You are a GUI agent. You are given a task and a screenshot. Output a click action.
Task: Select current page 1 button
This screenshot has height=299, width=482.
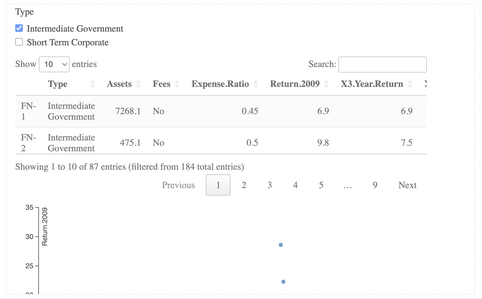click(218, 185)
